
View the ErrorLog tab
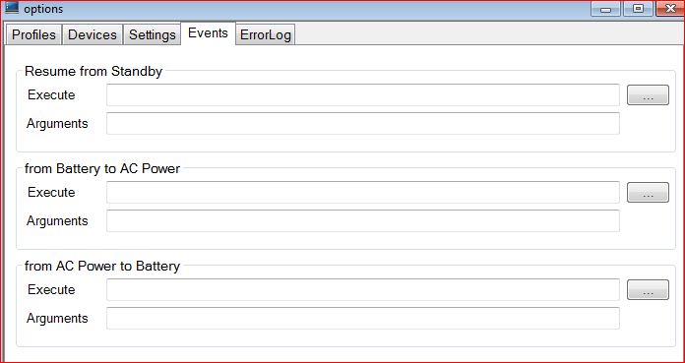click(266, 34)
